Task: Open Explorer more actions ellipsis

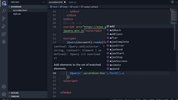Action: [x=44, y=2]
